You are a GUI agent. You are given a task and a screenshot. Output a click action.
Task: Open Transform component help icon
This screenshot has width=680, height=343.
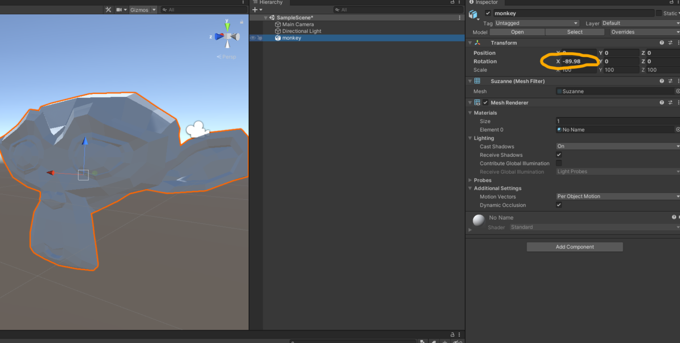click(662, 42)
